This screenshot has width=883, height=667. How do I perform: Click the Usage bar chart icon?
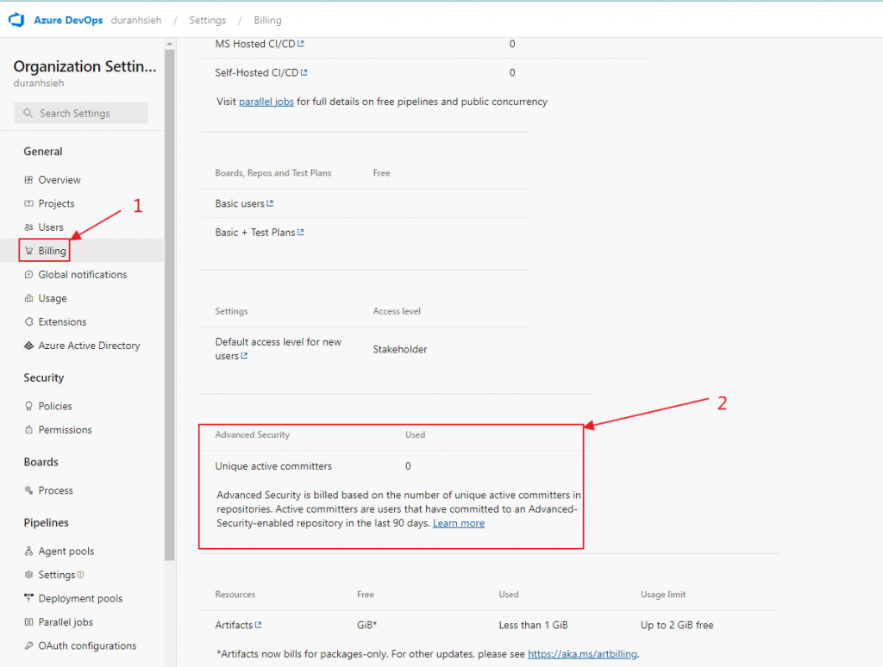(x=28, y=298)
